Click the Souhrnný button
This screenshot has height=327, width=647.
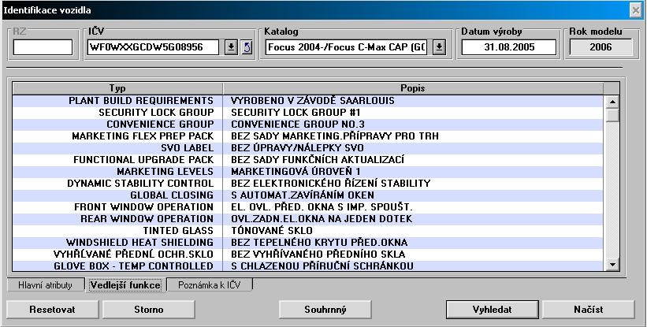tap(323, 309)
